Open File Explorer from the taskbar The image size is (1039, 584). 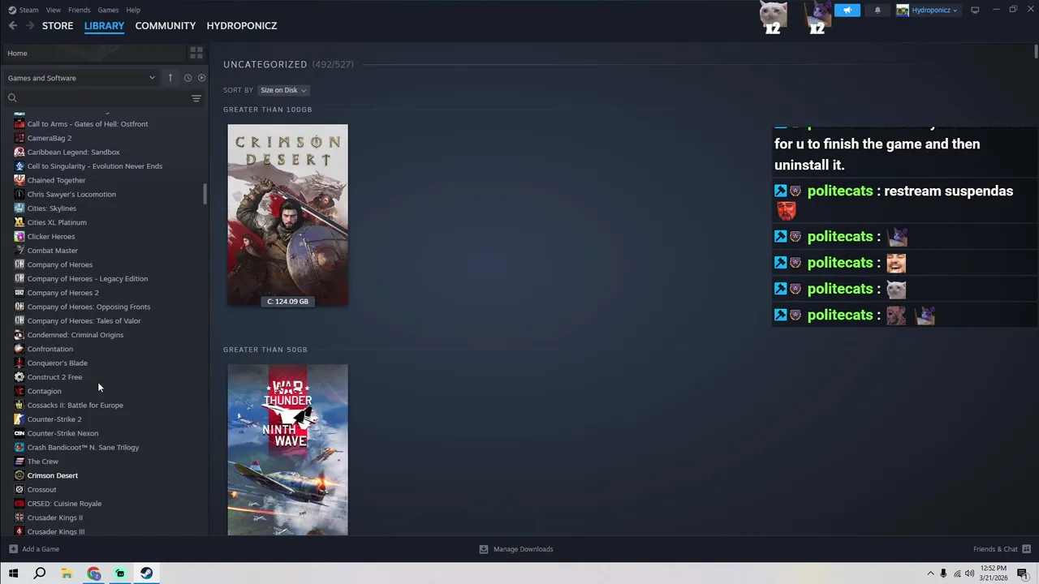coord(67,573)
